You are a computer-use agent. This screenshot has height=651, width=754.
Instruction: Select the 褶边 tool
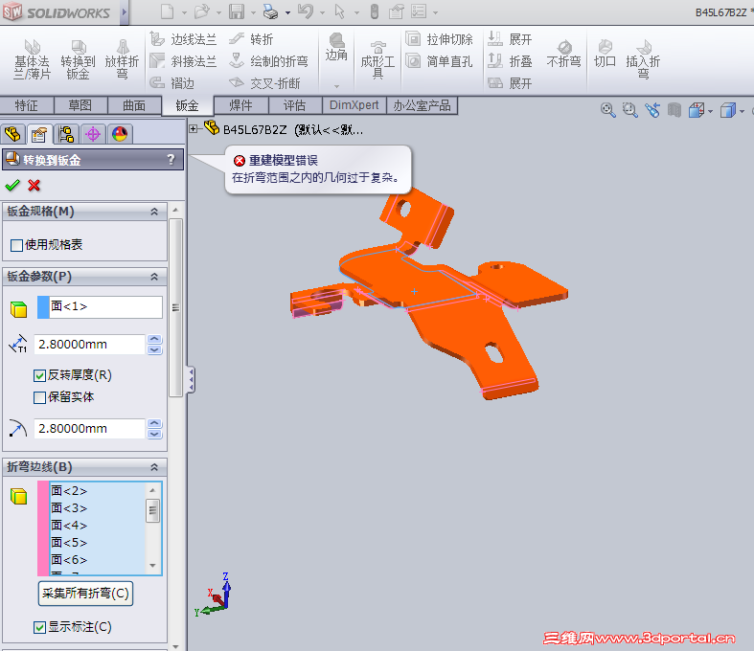[x=172, y=83]
